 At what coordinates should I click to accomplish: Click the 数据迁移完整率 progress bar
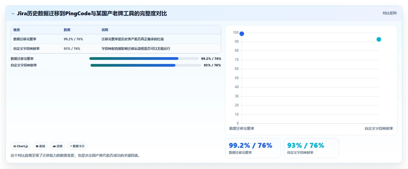coord(144,59)
